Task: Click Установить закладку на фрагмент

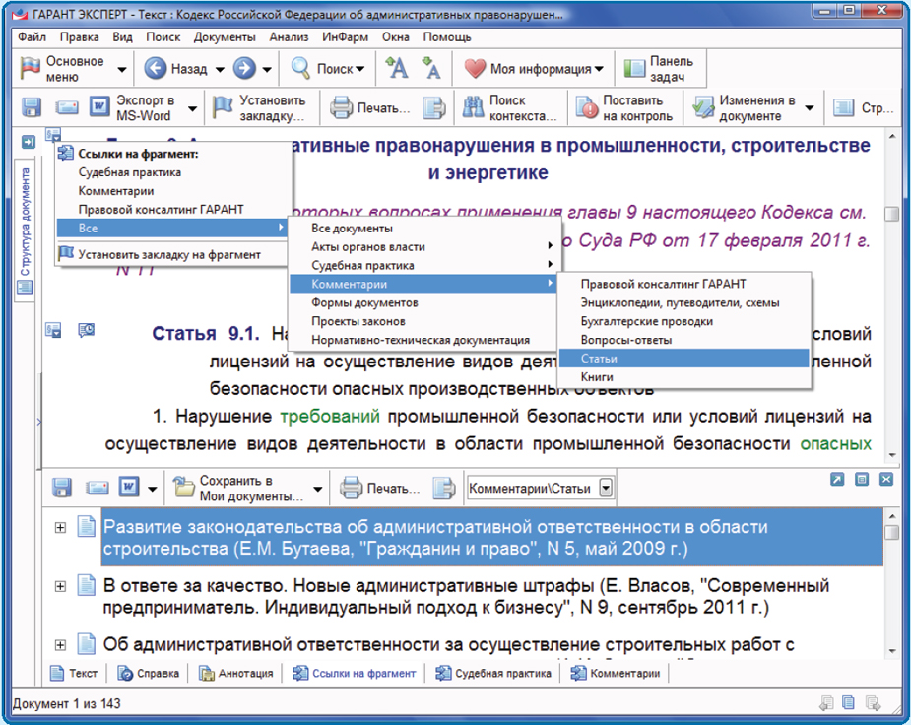Action: [169, 254]
